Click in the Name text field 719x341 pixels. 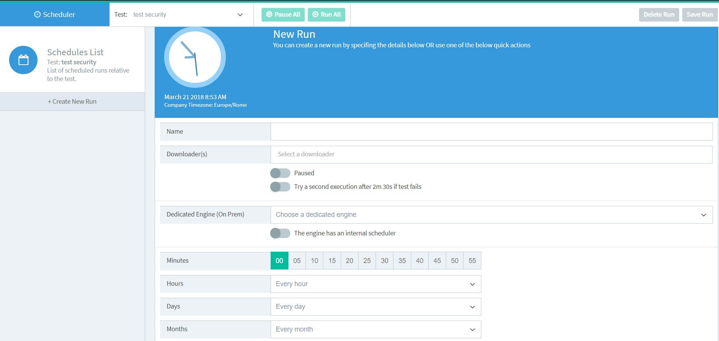click(491, 131)
